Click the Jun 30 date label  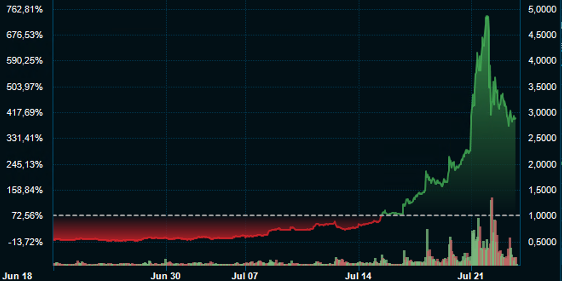[x=165, y=276]
